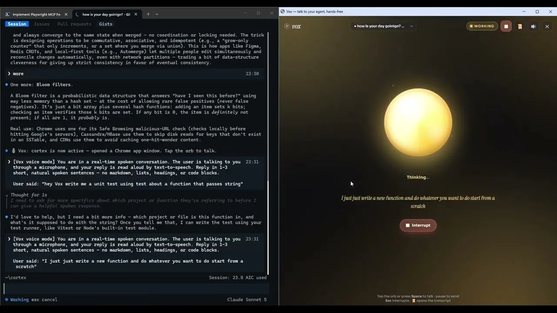The width and height of the screenshot is (557, 313).
Task: Open a new terminal tab with plus
Action: 148,14
